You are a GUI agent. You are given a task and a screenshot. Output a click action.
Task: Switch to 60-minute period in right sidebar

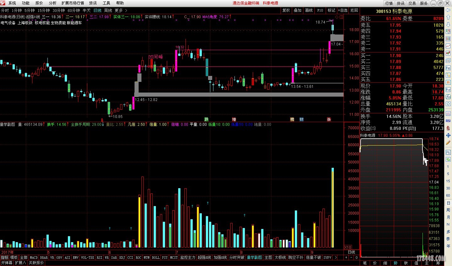click(x=448, y=195)
